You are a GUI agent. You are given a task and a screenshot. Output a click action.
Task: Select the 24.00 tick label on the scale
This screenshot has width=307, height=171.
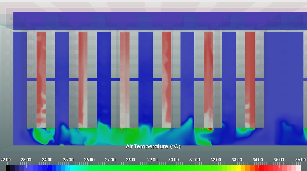click(47, 160)
